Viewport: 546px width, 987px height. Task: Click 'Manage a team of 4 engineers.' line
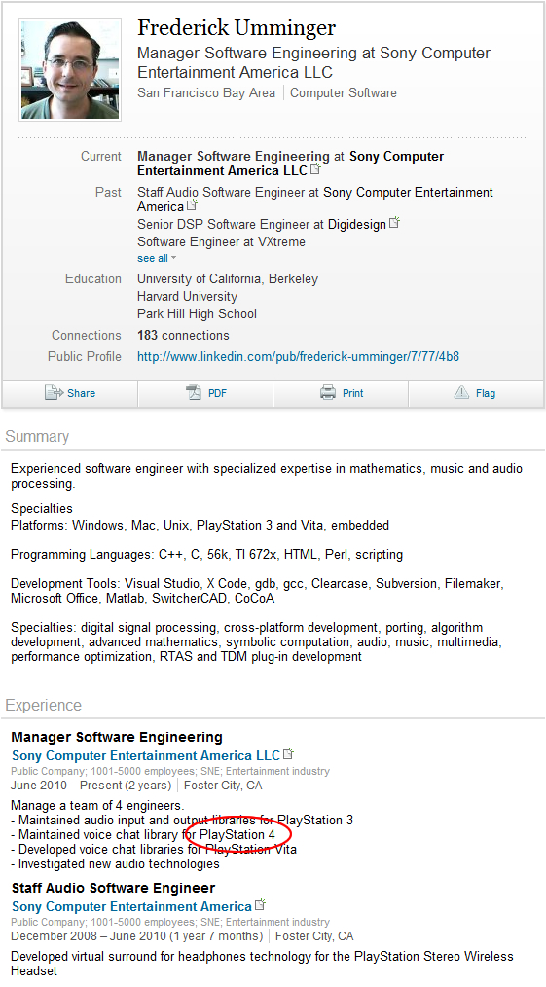(x=97, y=805)
